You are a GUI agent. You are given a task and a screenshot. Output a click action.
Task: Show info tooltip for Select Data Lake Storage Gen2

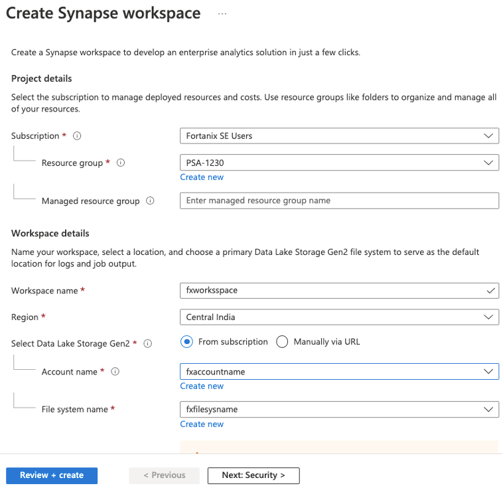(x=147, y=343)
